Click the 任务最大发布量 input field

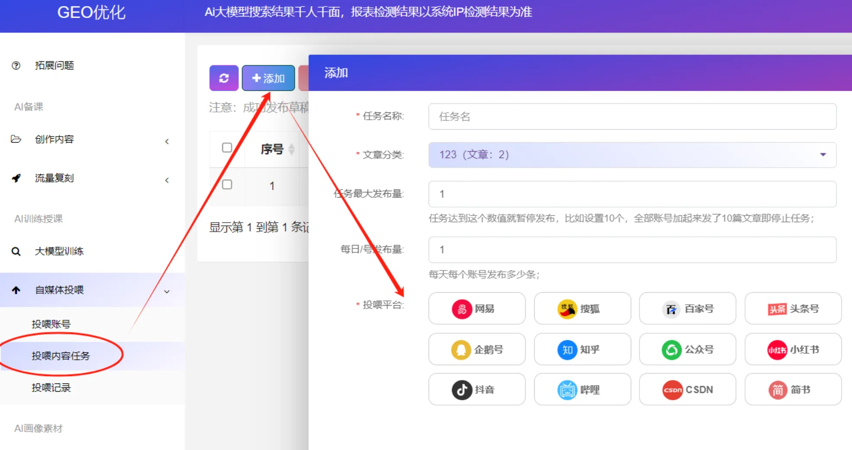pos(632,194)
